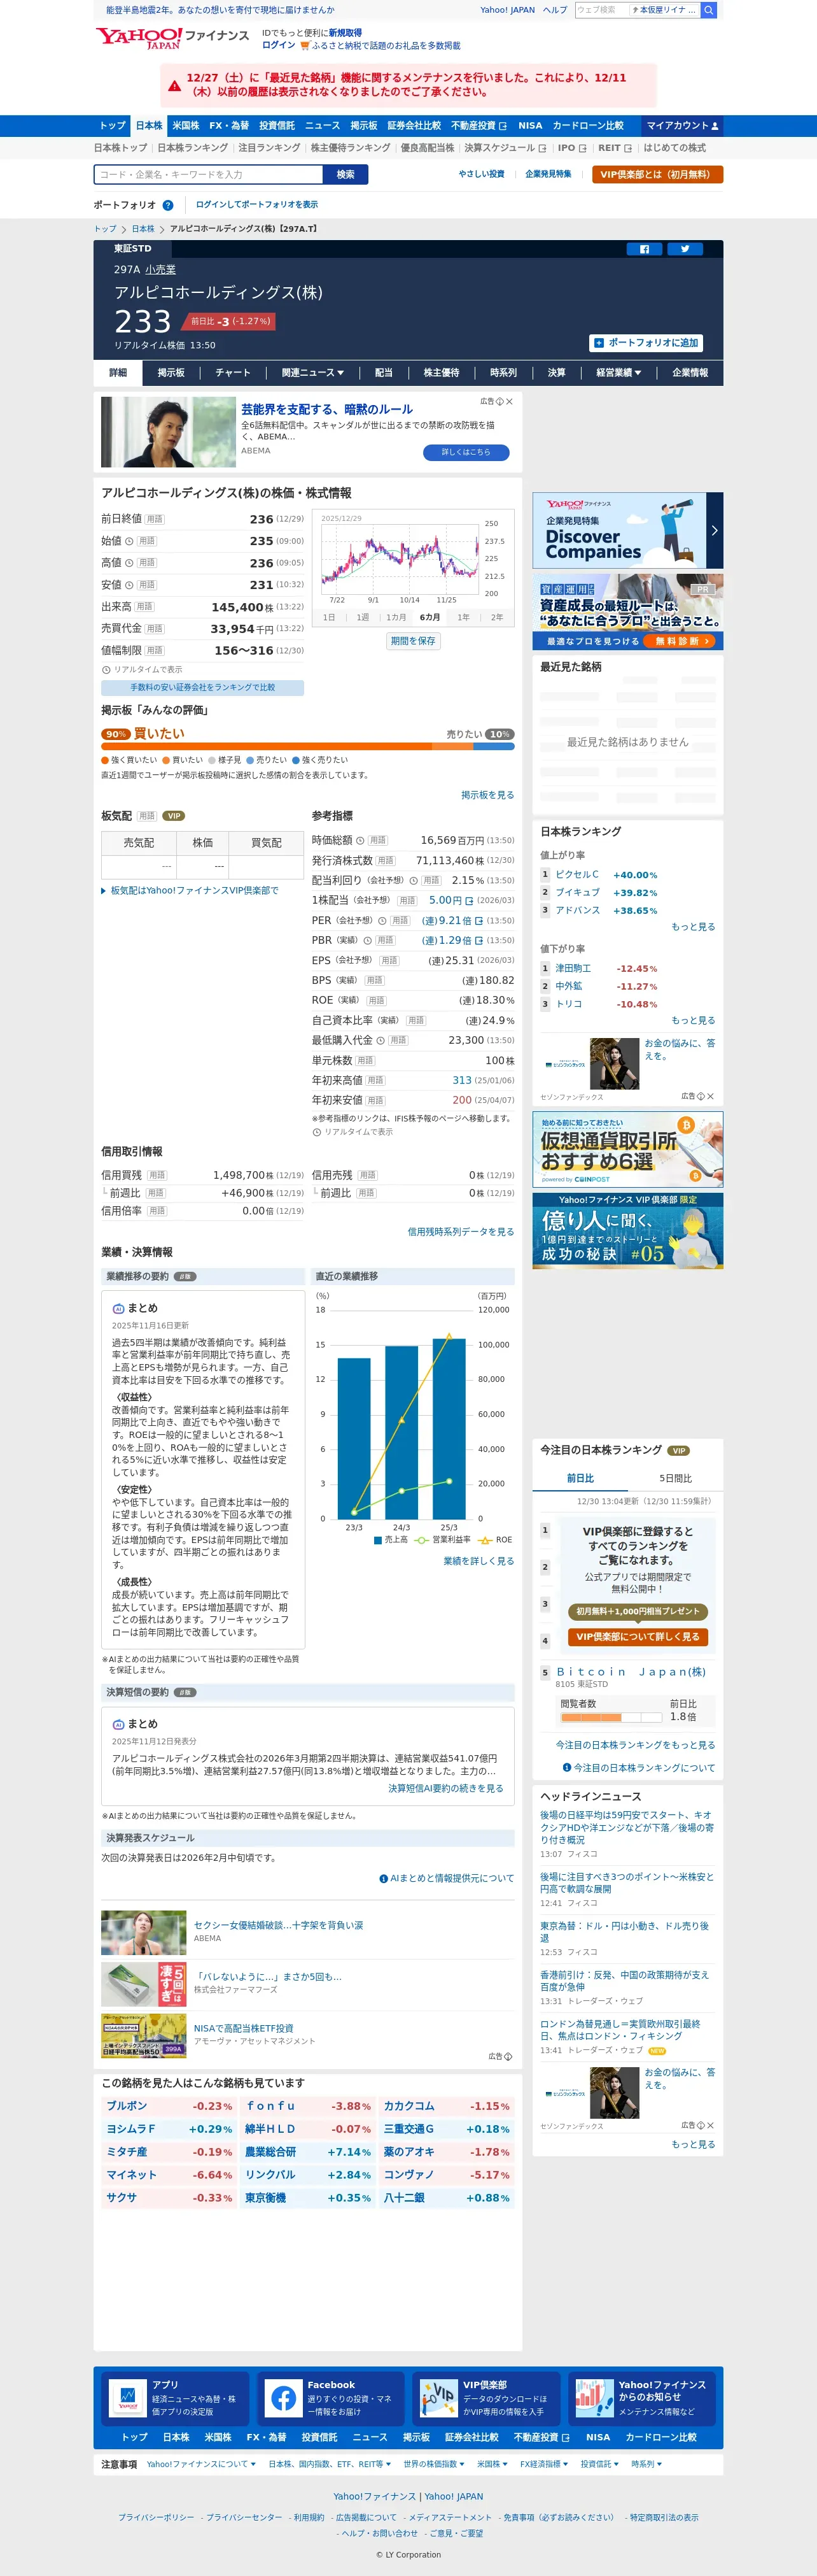Click info icon beside 今注目の日本株ランキングについて
This screenshot has height=2576, width=817.
tap(566, 1768)
